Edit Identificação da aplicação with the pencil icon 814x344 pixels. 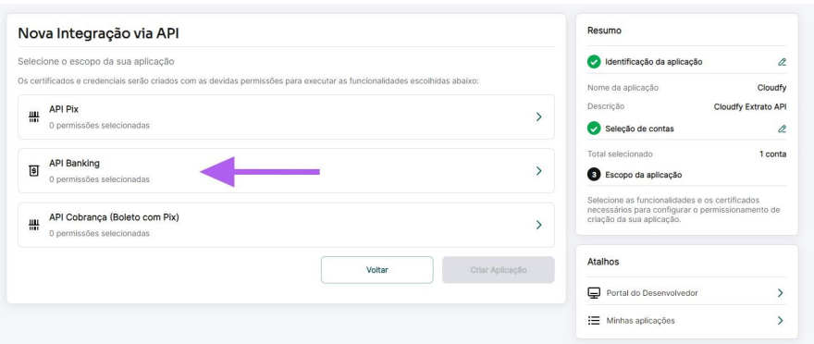[x=782, y=62]
